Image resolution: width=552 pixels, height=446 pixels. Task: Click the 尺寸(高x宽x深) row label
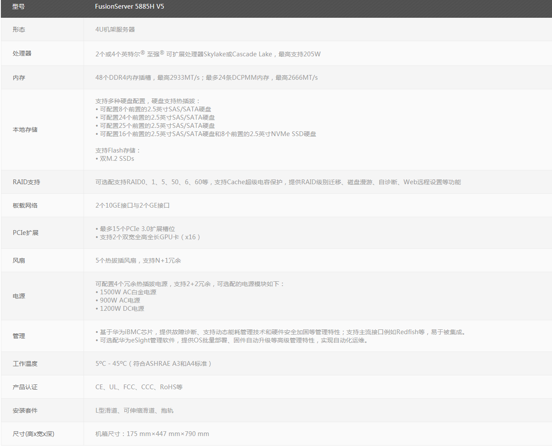33,434
